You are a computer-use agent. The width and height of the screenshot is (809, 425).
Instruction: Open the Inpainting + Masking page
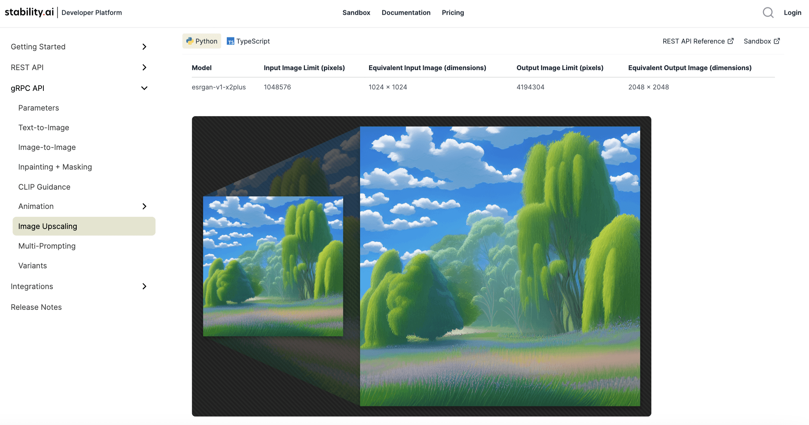point(55,167)
